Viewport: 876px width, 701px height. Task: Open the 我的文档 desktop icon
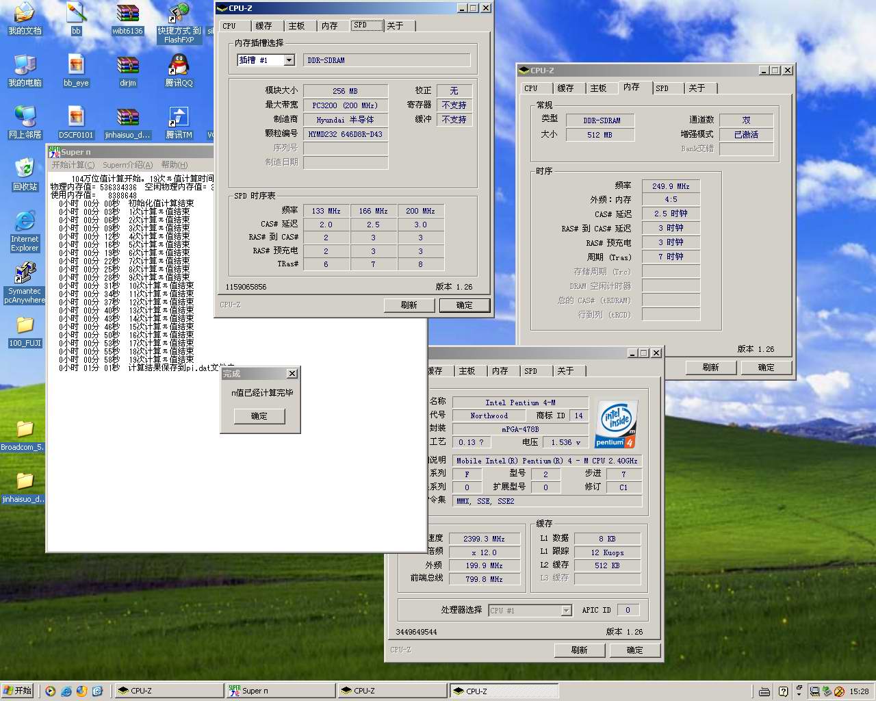[x=25, y=18]
